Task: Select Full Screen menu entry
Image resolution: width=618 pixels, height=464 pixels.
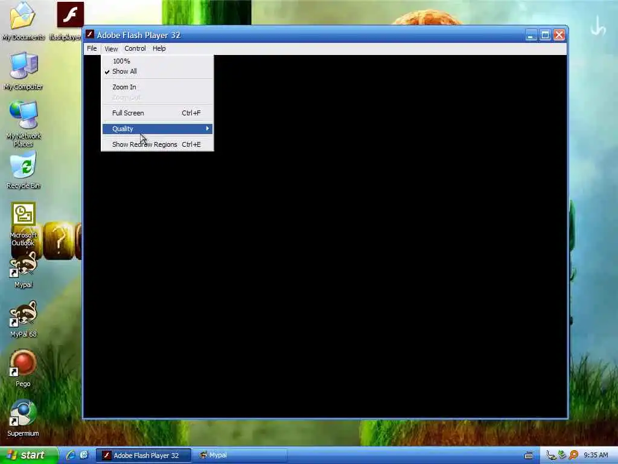Action: click(x=158, y=113)
